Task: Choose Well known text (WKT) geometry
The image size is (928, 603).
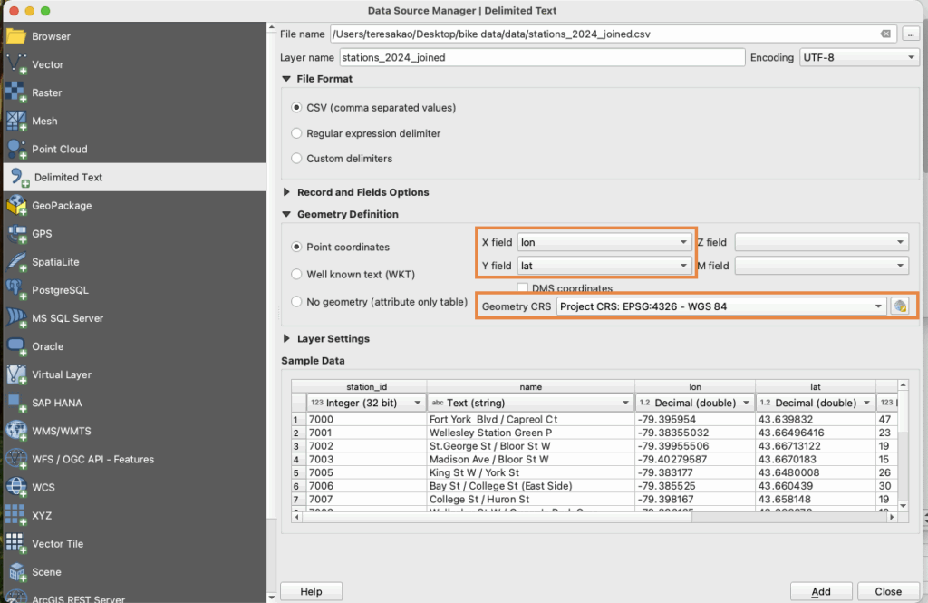Action: (296, 274)
